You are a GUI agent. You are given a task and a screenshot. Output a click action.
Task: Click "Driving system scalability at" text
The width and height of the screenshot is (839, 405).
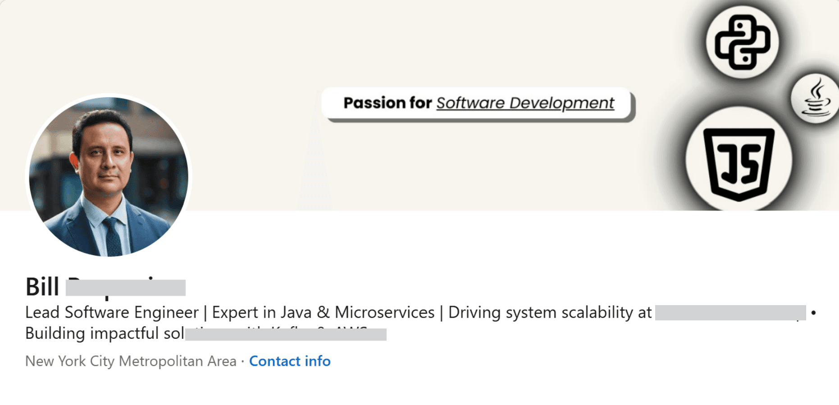(x=550, y=312)
